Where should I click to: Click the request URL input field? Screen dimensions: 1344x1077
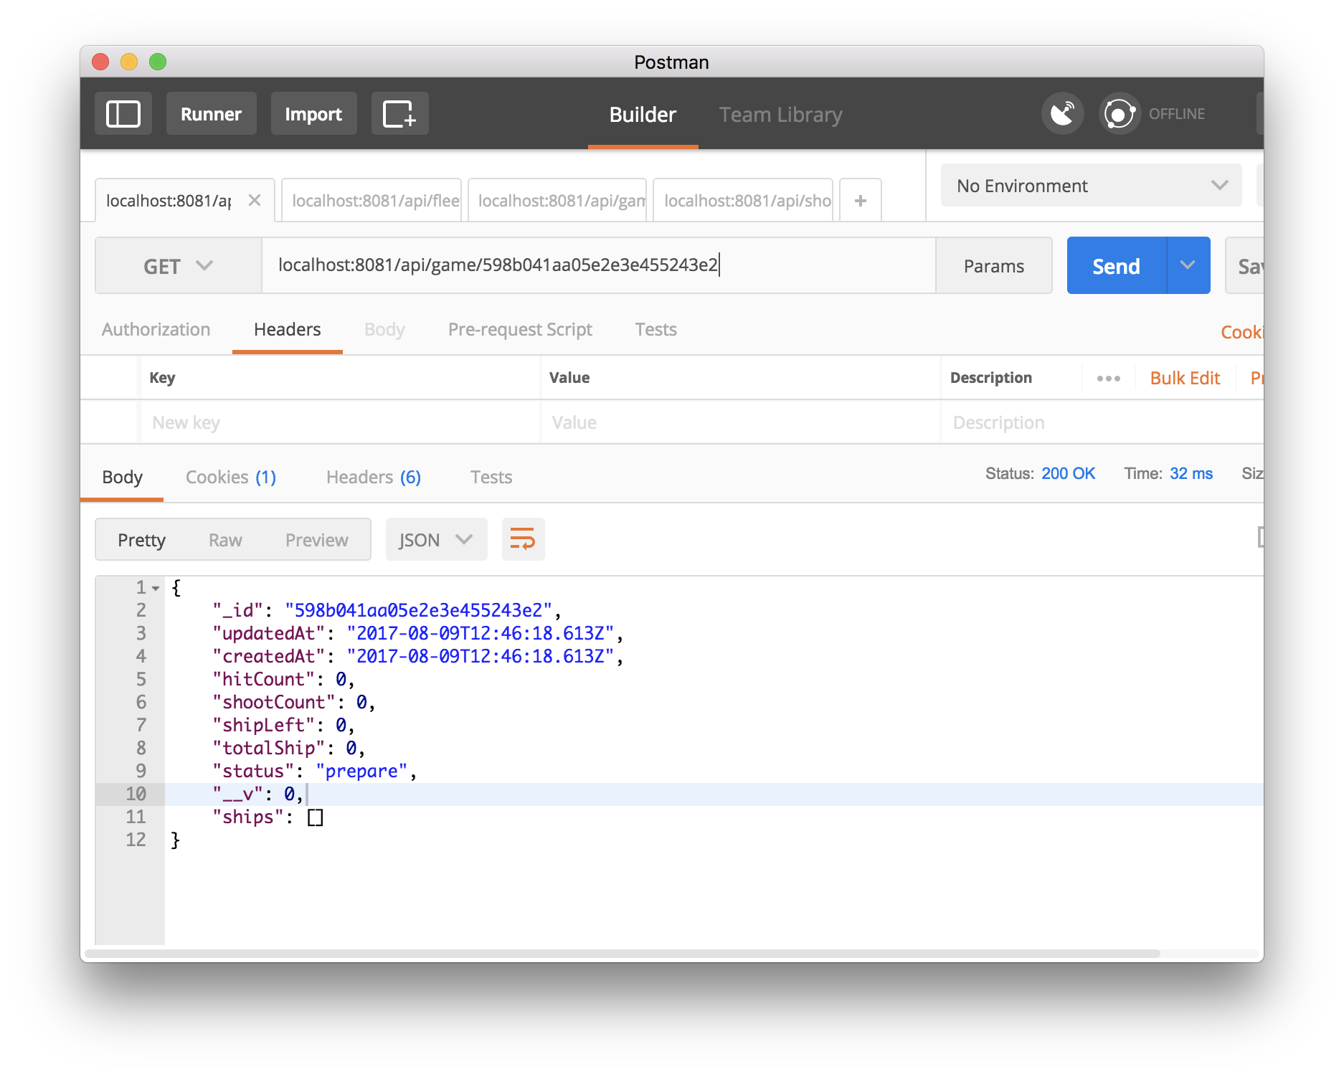tap(599, 266)
